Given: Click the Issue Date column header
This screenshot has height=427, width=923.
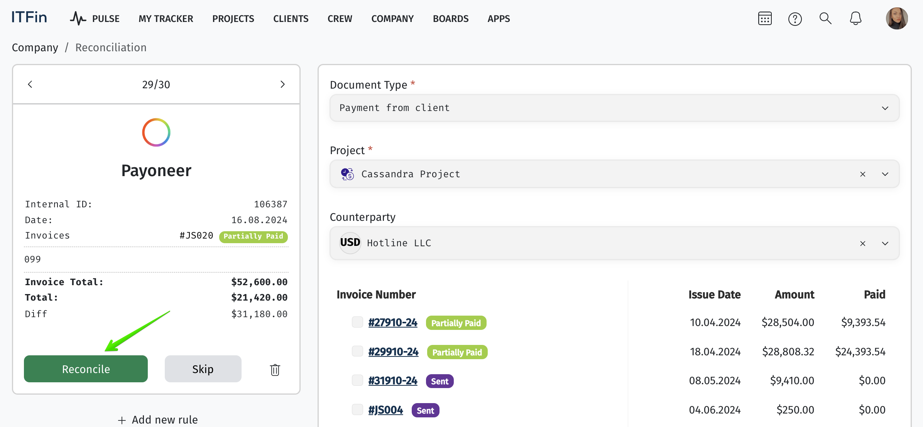Looking at the screenshot, I should (x=715, y=295).
